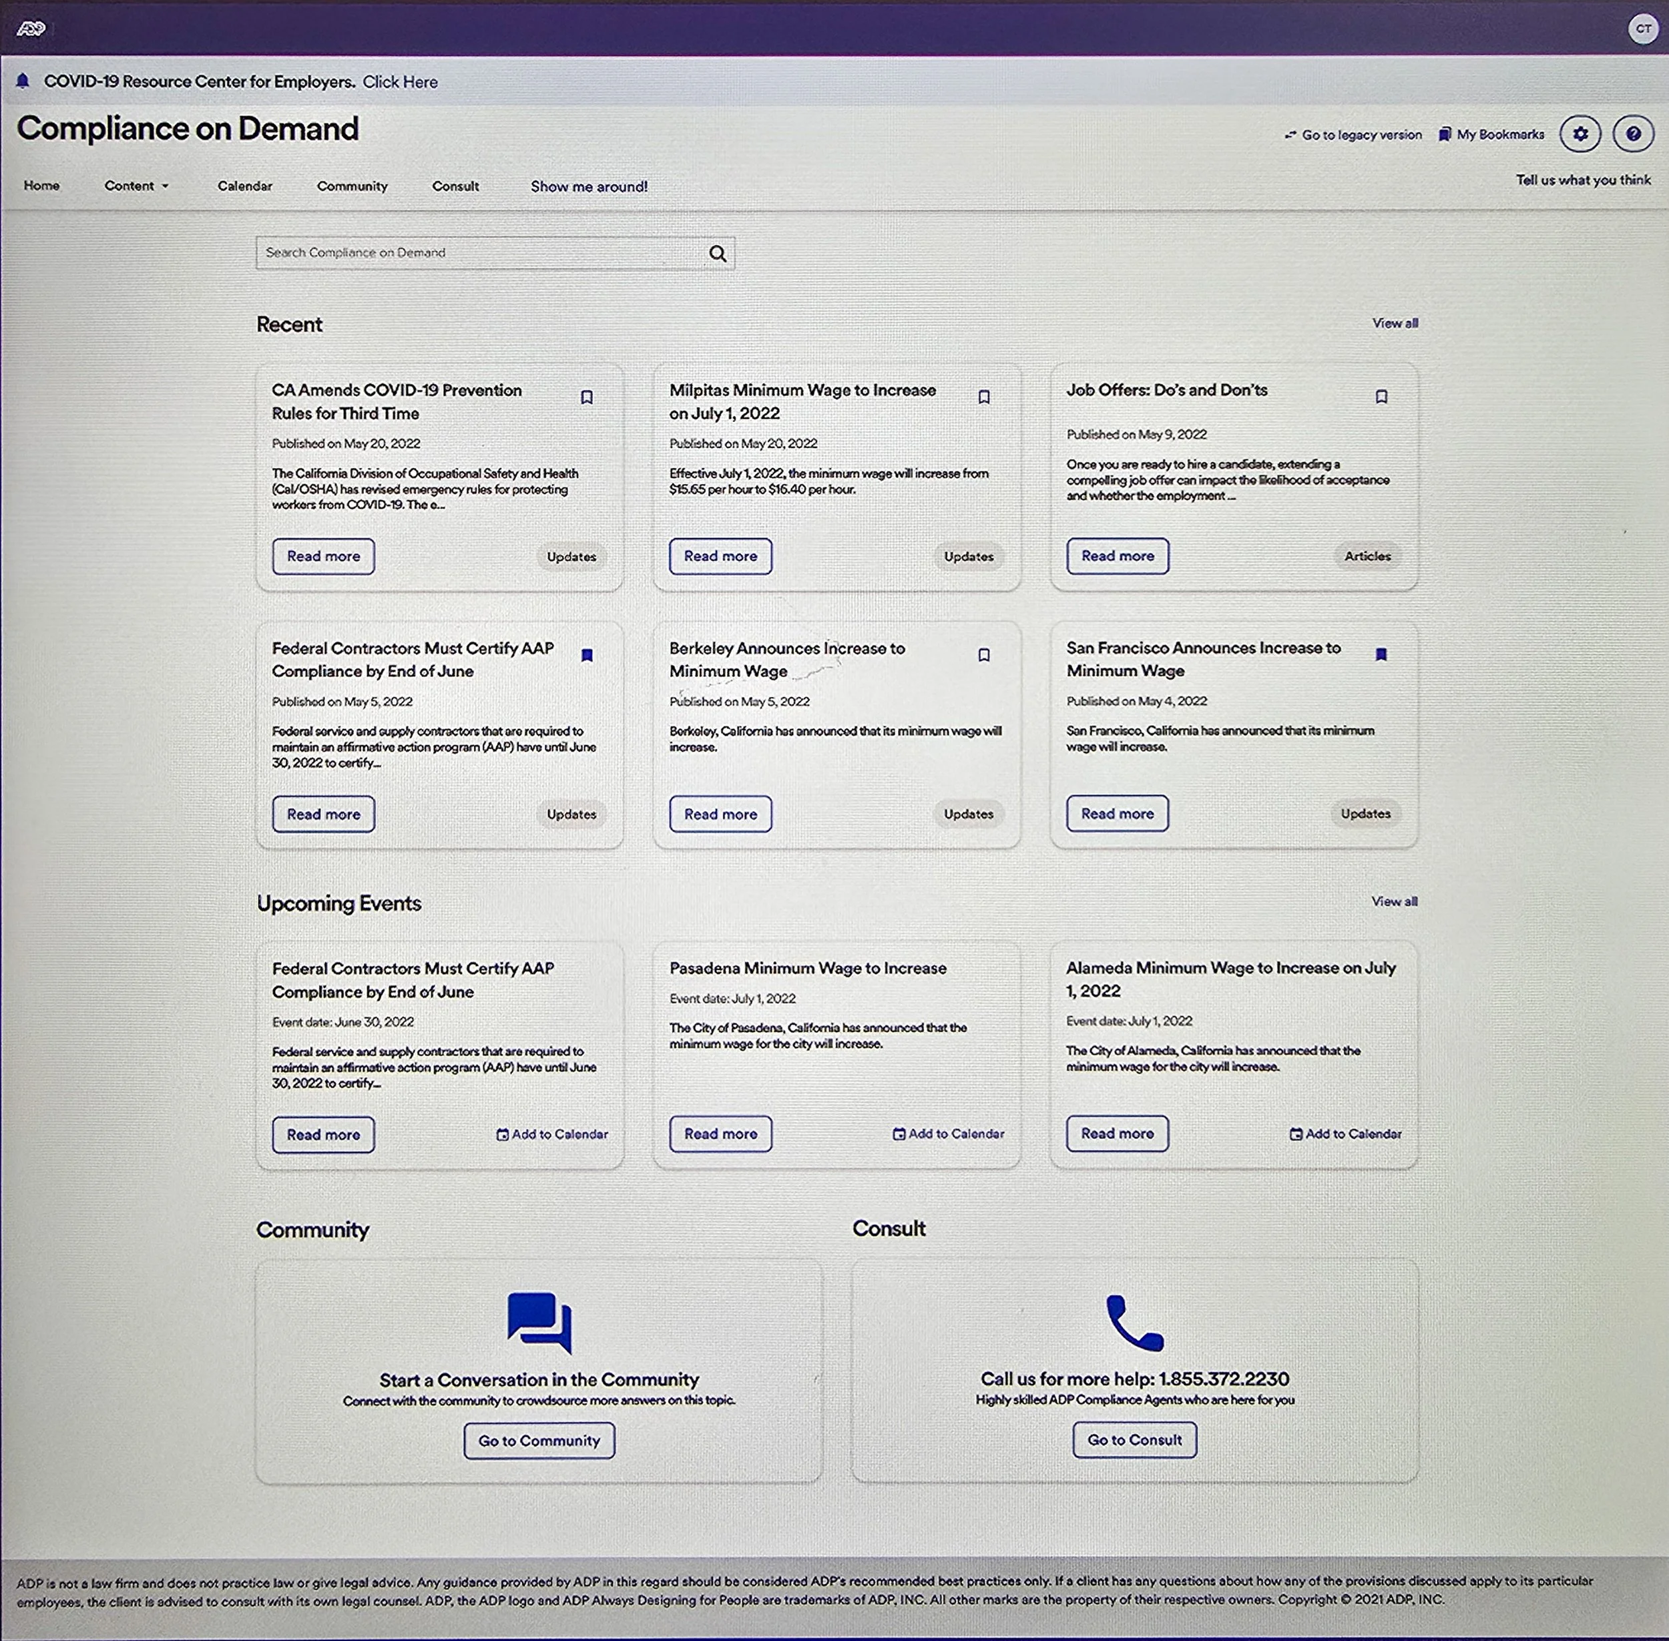View all Upcoming Events

tap(1394, 901)
